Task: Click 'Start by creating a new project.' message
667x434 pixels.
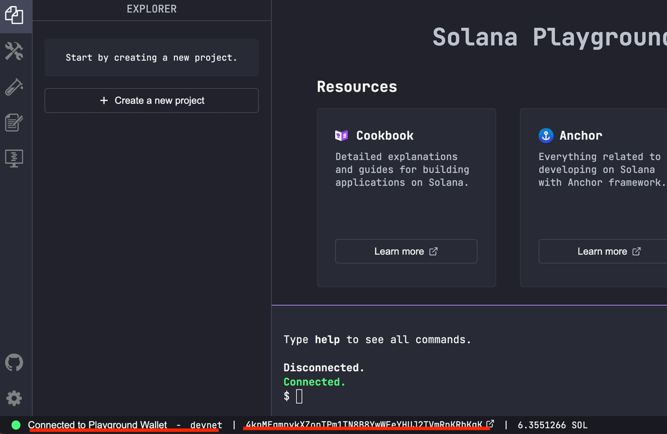Action: (151, 58)
